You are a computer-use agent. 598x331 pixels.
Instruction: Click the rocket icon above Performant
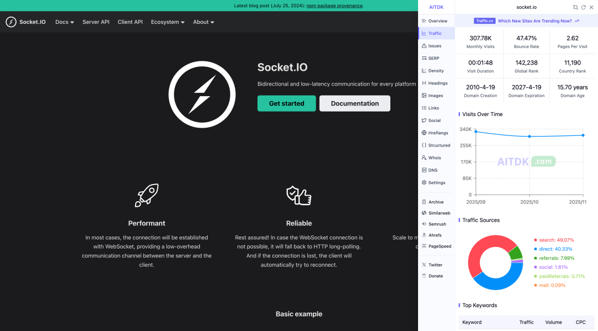coord(147,195)
